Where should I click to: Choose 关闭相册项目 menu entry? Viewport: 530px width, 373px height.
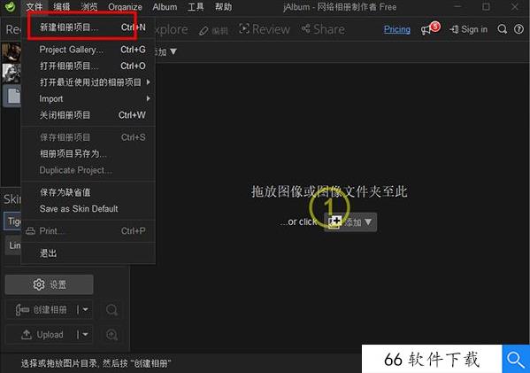[x=88, y=115]
